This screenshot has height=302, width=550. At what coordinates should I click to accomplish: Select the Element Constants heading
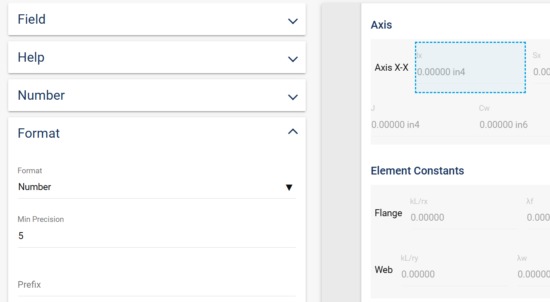[417, 171]
